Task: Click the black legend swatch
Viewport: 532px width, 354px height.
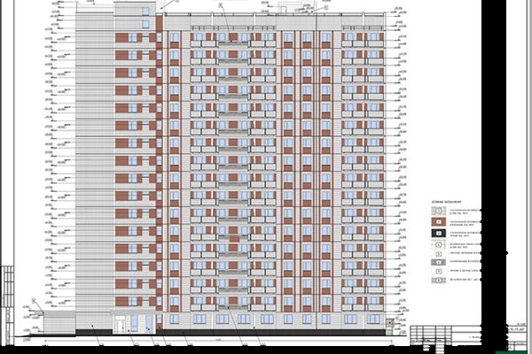Action: tap(438, 233)
